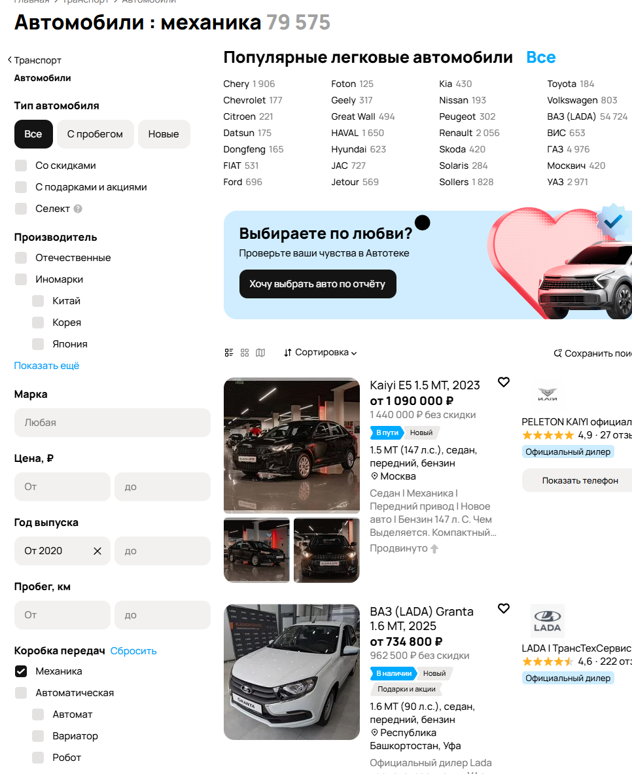632x774 pixels.
Task: Switch to grid view icon
Action: click(245, 353)
